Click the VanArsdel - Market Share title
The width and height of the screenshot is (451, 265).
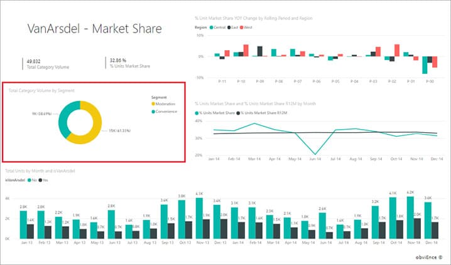pos(95,29)
